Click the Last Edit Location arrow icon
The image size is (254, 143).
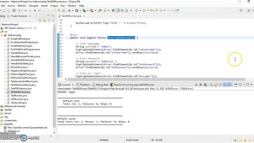point(152,11)
